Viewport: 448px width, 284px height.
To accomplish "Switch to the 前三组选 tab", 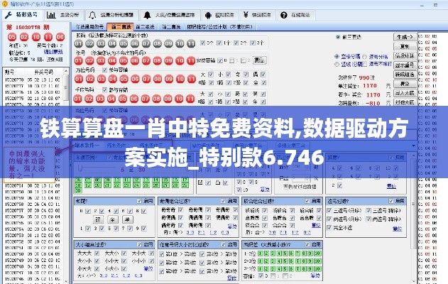I will pyautogui.click(x=145, y=27).
